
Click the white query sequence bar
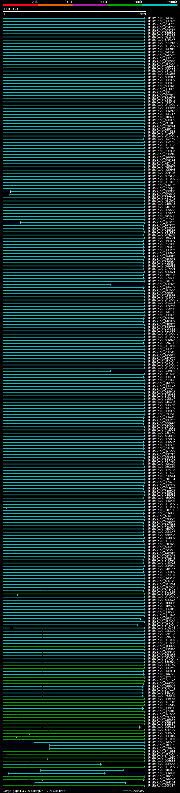(x=74, y=11)
